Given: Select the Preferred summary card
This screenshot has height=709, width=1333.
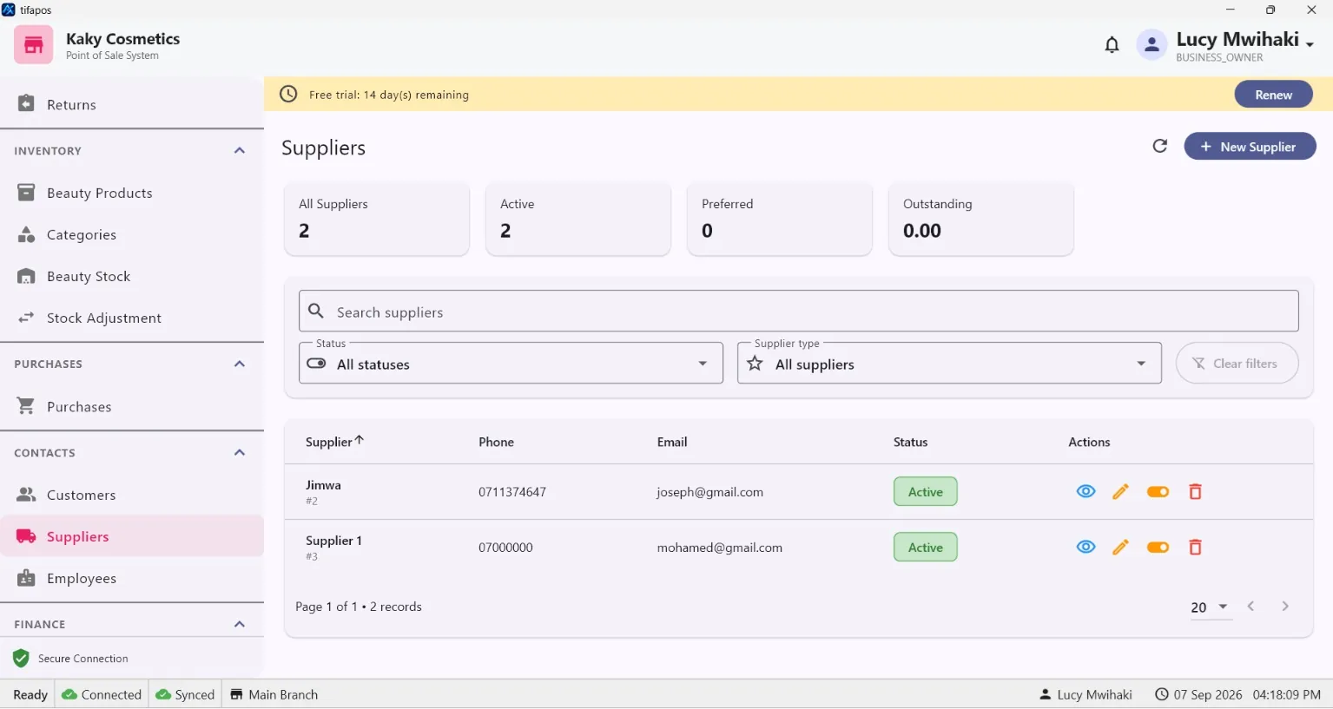Looking at the screenshot, I should point(780,219).
